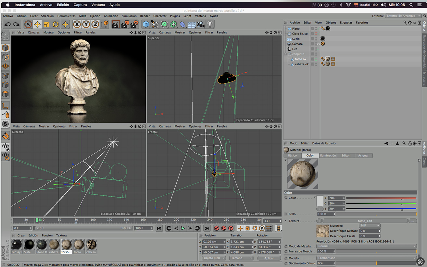Toggle the Brillo animation radio dot
The height and width of the screenshot is (267, 427).
tap(286, 214)
